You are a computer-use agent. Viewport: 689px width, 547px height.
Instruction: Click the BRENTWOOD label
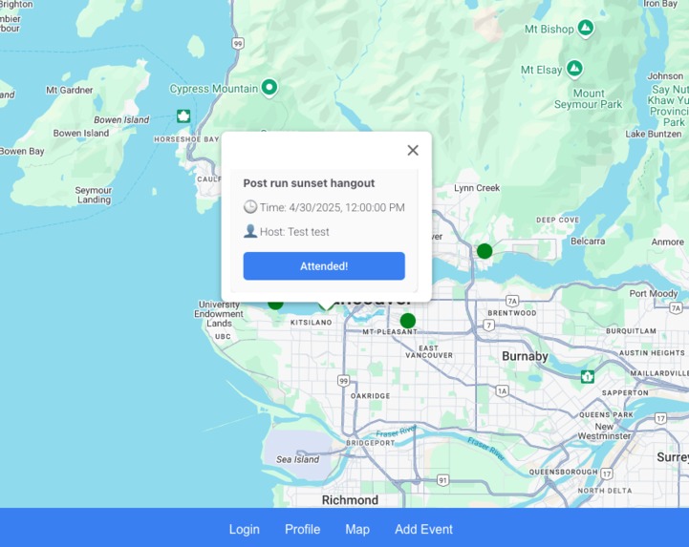512,313
